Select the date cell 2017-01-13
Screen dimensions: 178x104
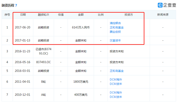point(22,40)
